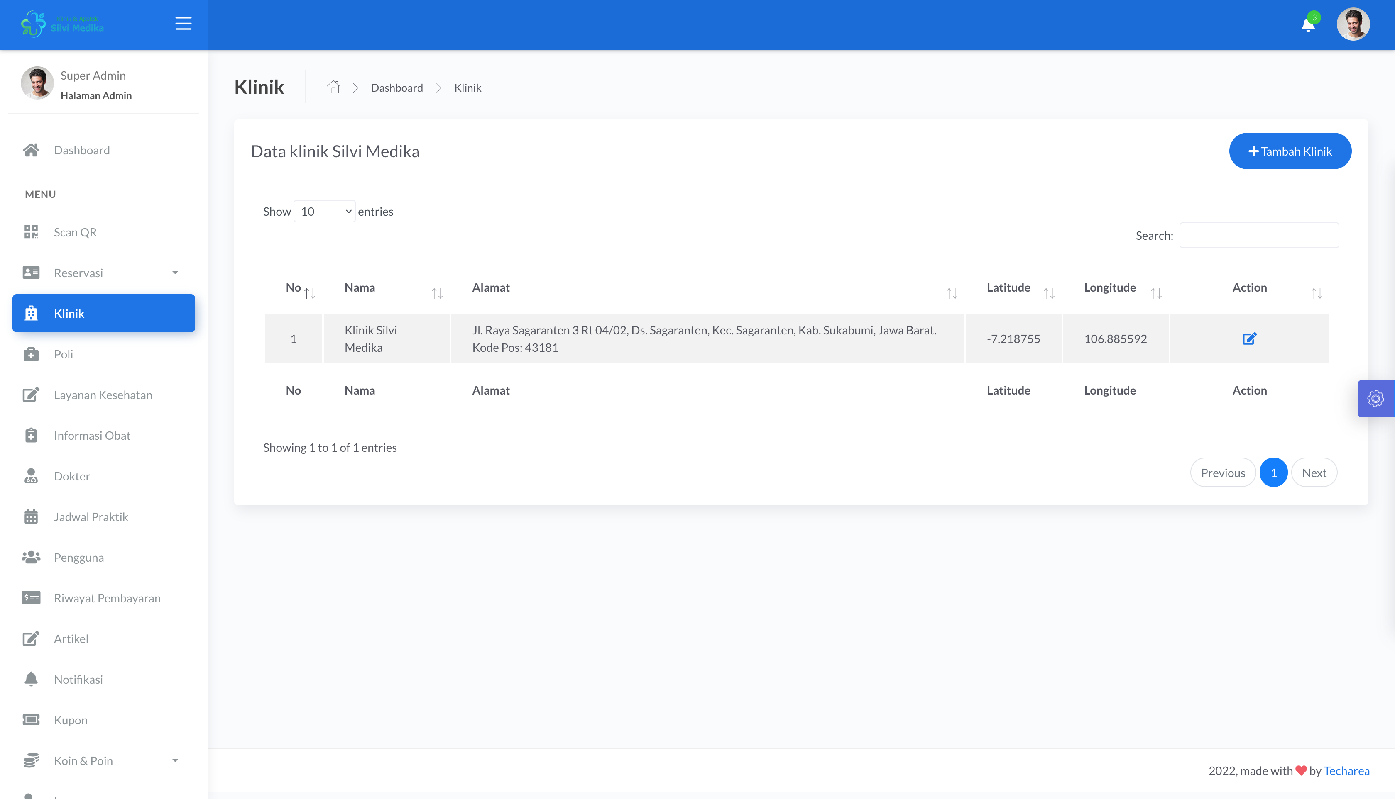1395x799 pixels.
Task: Go to Previous page
Action: pyautogui.click(x=1223, y=473)
